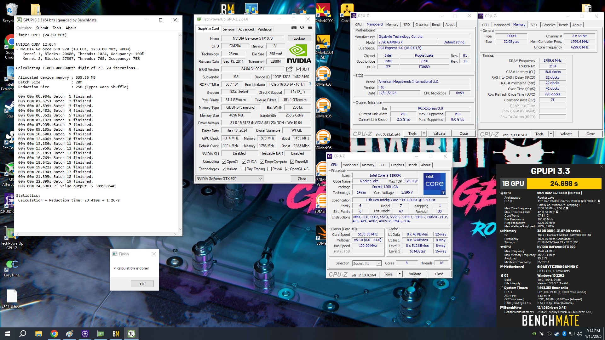Click Lookup button in GPU-Z

pos(299,38)
